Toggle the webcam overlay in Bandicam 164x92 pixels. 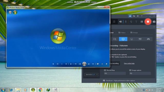(114, 21)
